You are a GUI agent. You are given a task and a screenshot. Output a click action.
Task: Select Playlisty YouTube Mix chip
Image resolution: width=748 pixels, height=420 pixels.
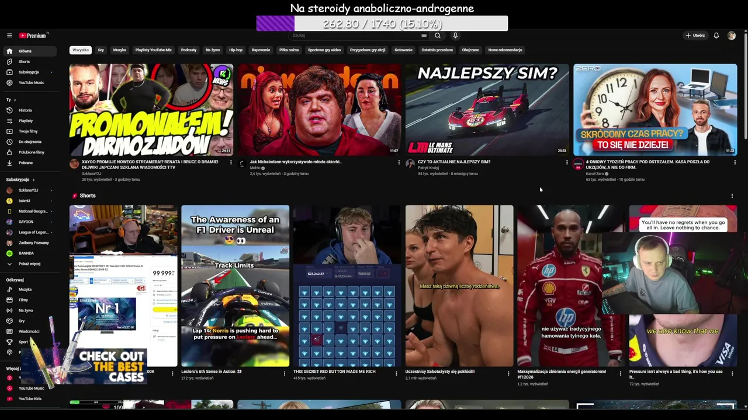coord(154,50)
